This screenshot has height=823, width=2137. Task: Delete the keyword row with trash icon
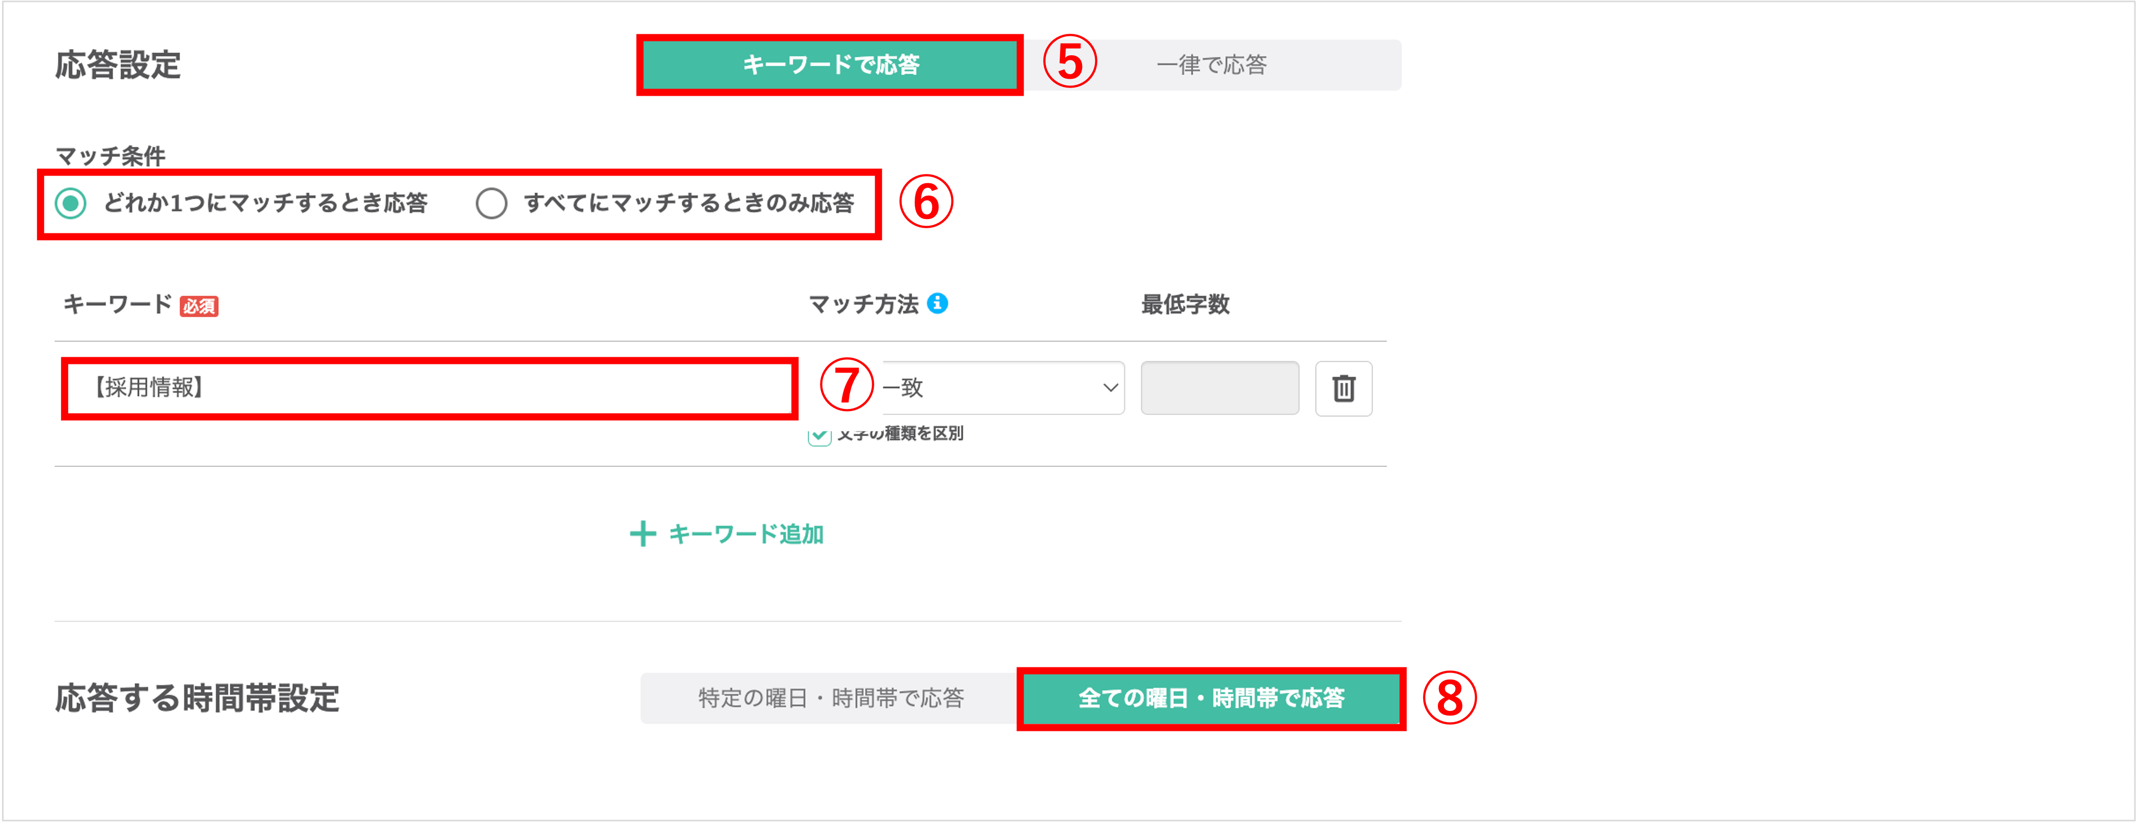click(x=1343, y=388)
